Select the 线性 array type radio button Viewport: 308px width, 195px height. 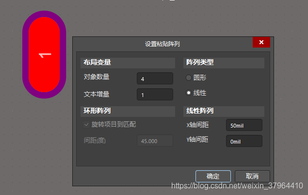click(189, 93)
